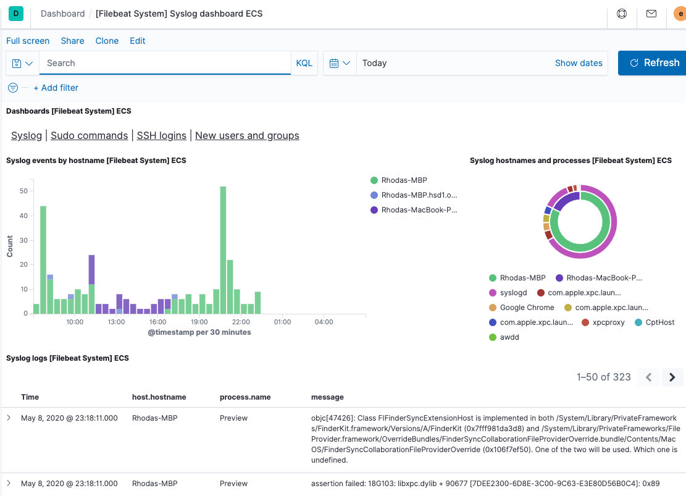
Task: Open the calendar date picker icon
Action: click(335, 62)
